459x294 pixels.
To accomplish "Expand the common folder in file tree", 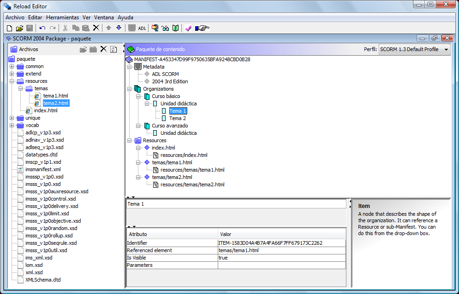I will (12, 67).
